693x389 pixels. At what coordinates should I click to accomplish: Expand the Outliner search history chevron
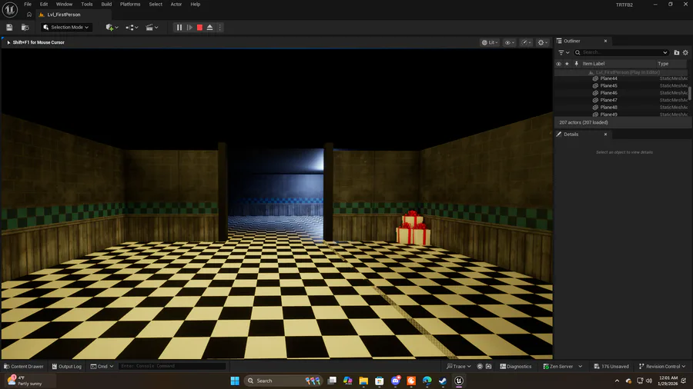click(665, 52)
